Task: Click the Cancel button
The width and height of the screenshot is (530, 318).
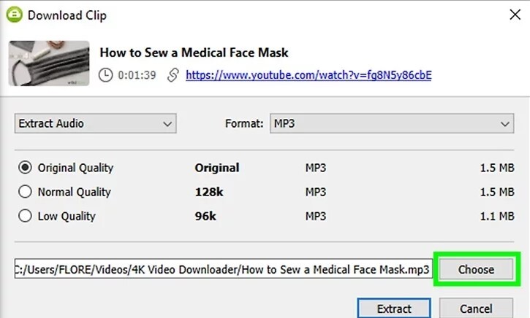Action: pyautogui.click(x=476, y=309)
